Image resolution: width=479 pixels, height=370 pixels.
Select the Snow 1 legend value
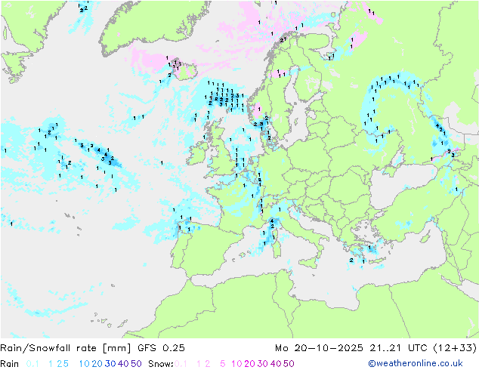pyautogui.click(x=199, y=364)
